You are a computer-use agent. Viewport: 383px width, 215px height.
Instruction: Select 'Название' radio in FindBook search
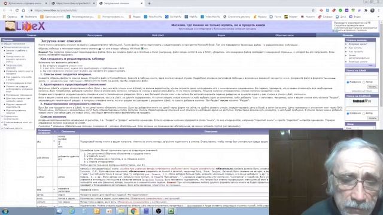click(348, 113)
